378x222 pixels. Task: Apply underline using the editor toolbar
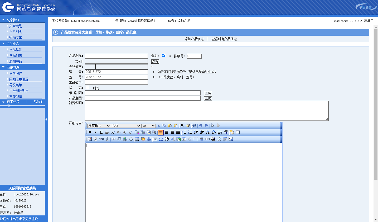click(x=101, y=132)
